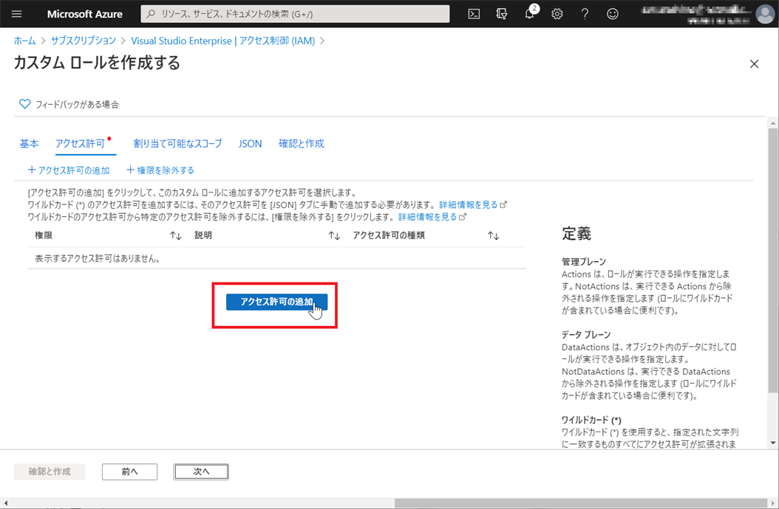Click the ワイルドカード (*) heading
This screenshot has width=779, height=509.
coord(592,420)
